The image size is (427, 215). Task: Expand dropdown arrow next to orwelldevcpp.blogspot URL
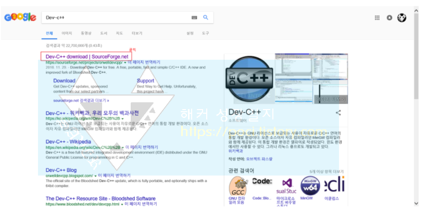95,176
